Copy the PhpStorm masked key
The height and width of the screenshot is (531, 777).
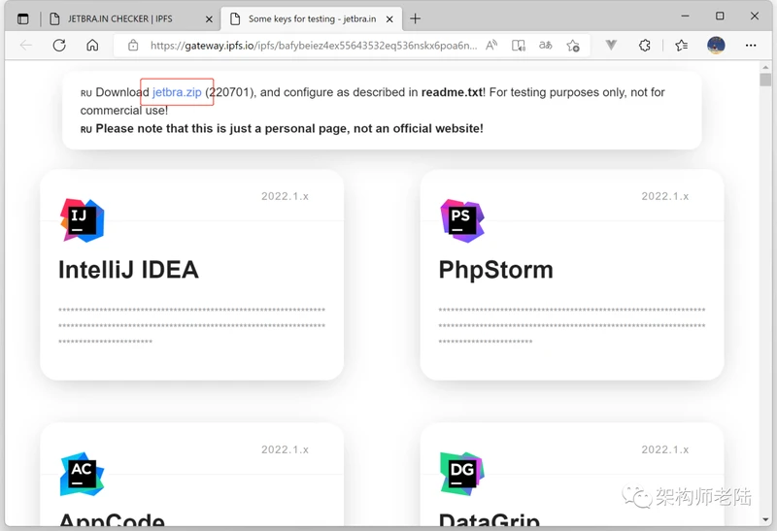(x=572, y=325)
